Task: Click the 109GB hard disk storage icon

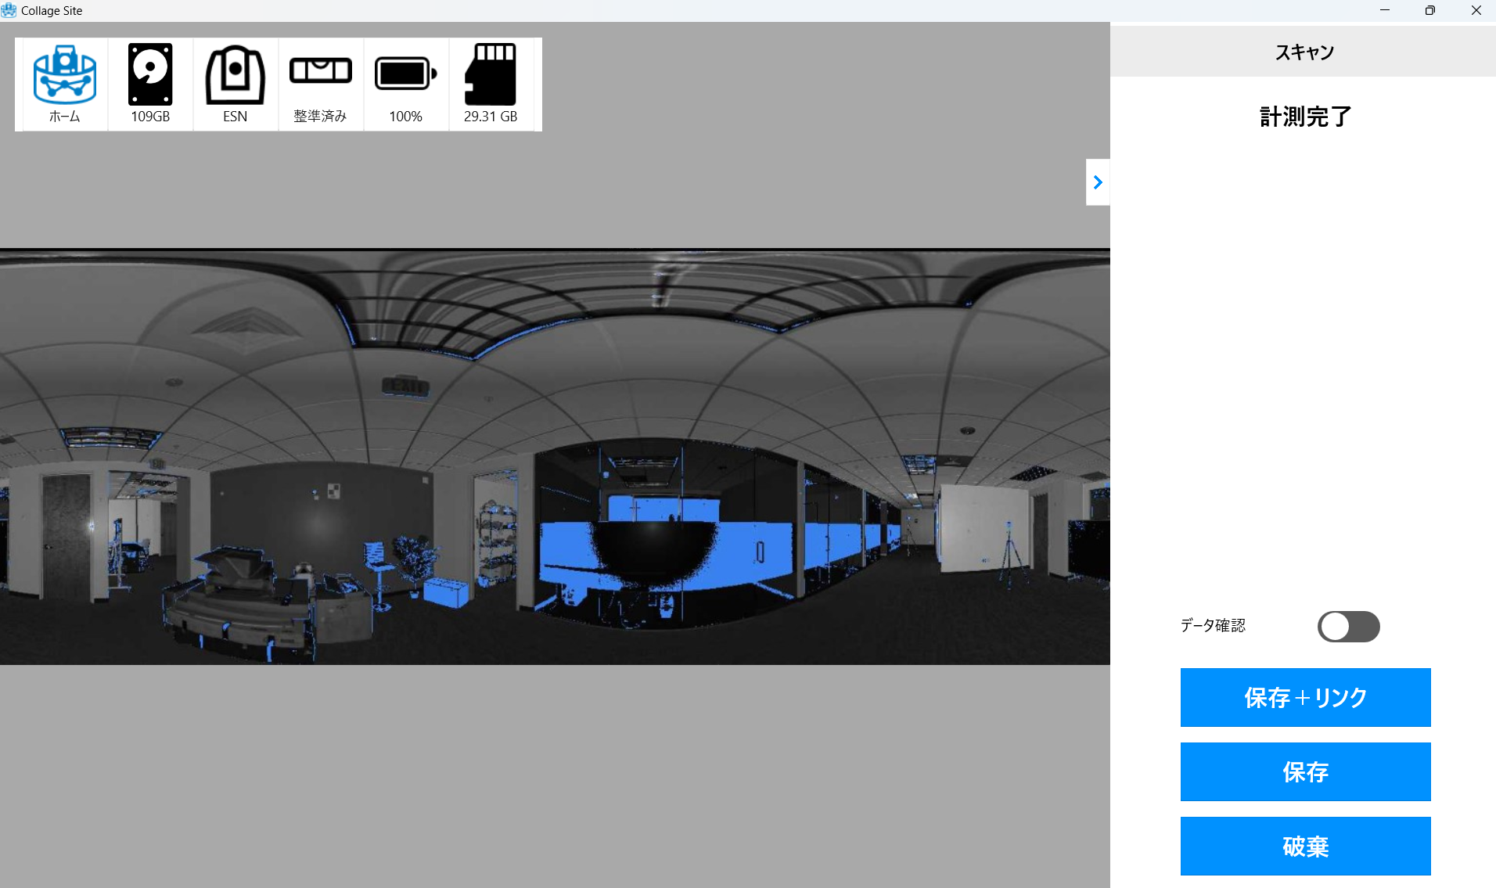Action: [x=150, y=84]
